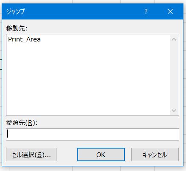Confirm with the OK button
Viewport: 186px width, 171px height.
[101, 154]
